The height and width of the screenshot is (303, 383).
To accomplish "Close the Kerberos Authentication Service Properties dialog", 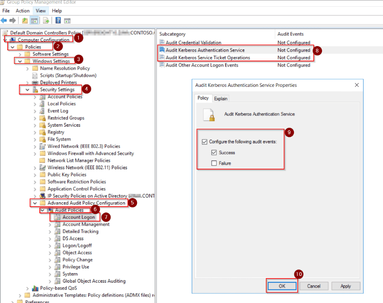I will tap(357, 85).
